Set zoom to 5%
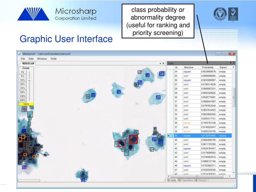The width and height of the screenshot is (256, 192). coord(22,76)
